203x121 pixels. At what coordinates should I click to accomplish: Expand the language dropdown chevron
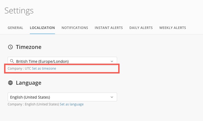112,97
